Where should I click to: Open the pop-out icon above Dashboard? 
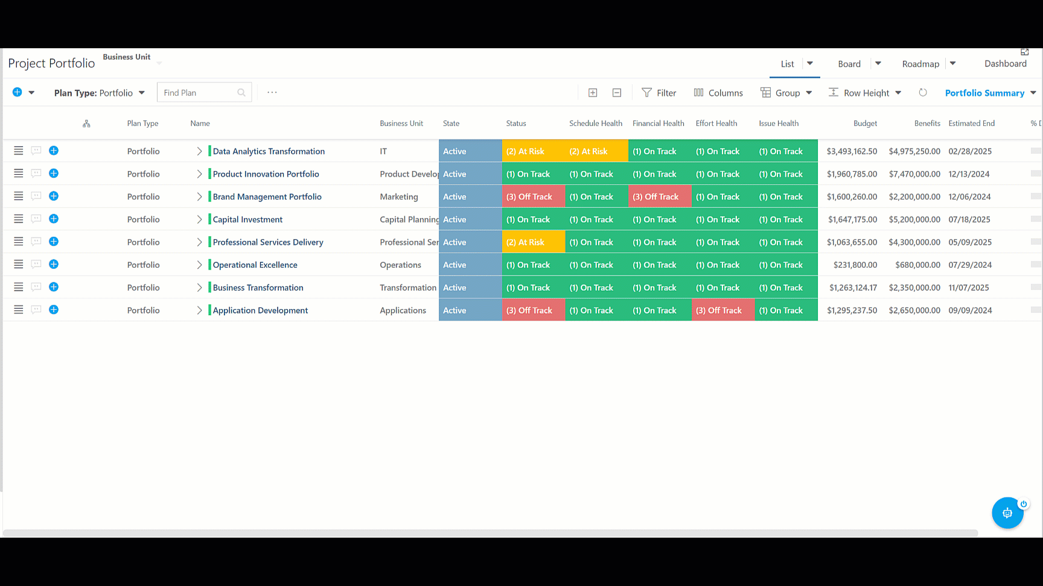pos(1024,52)
